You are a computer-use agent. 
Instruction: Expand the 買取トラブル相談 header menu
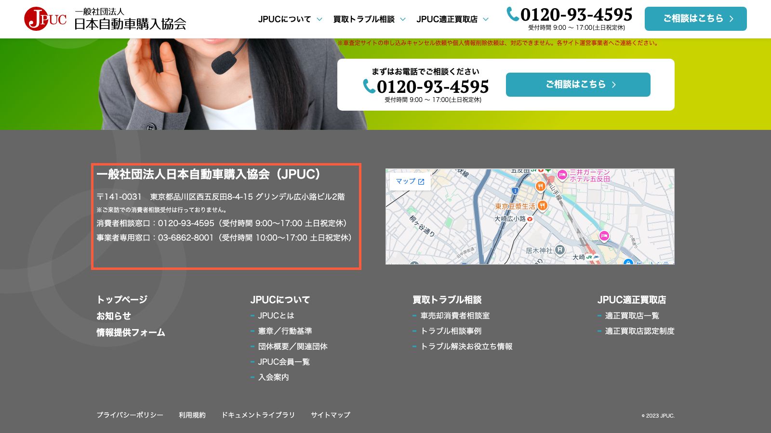[x=370, y=19]
